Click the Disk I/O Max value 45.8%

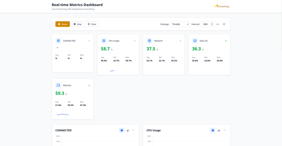pos(220,61)
